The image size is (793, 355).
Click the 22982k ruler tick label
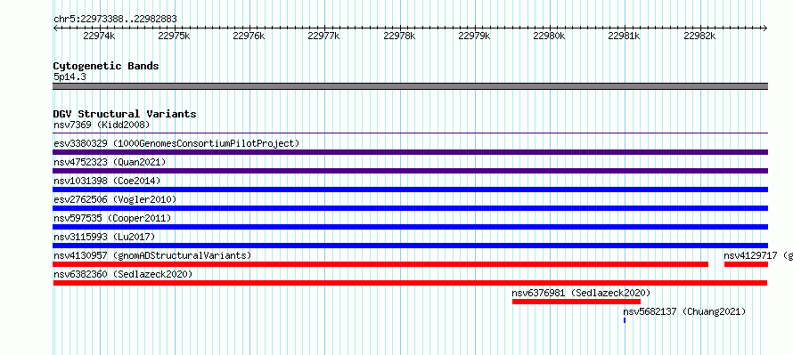click(699, 36)
